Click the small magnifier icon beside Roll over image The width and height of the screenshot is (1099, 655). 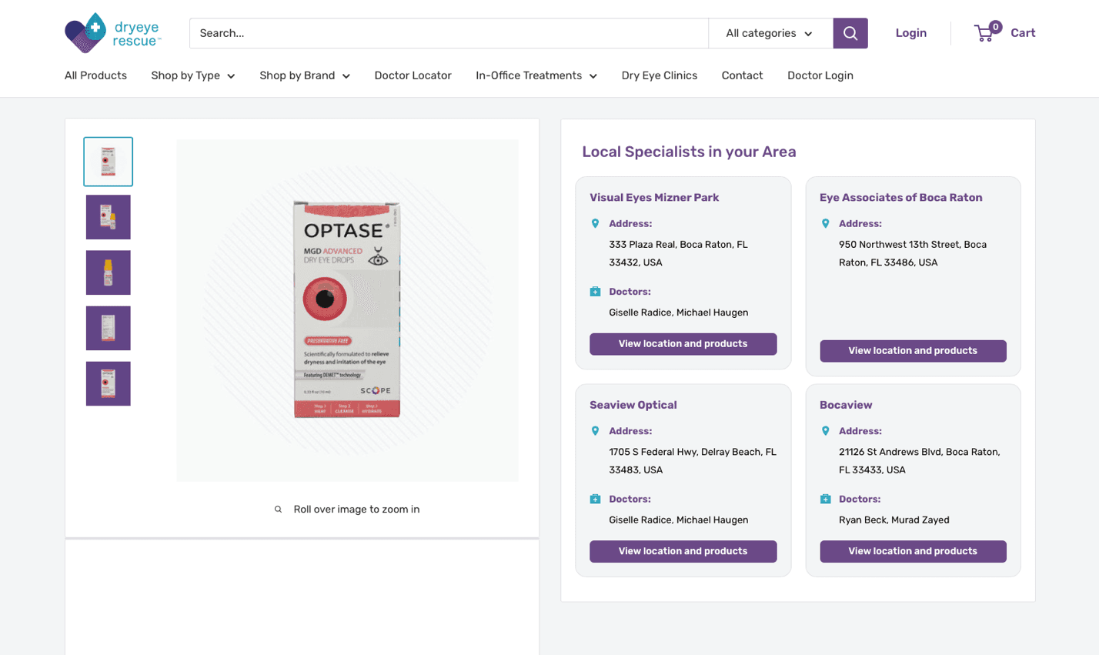(279, 510)
